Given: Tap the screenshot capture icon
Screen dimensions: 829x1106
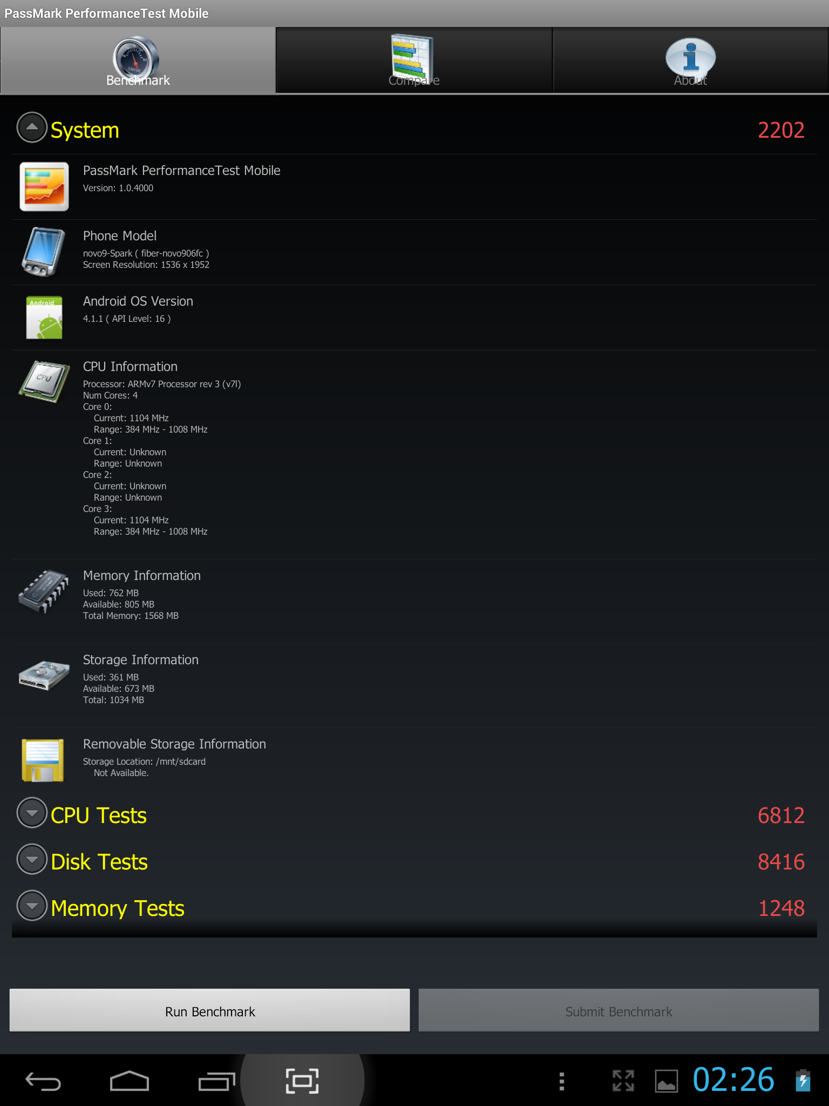Looking at the screenshot, I should coord(302,1081).
